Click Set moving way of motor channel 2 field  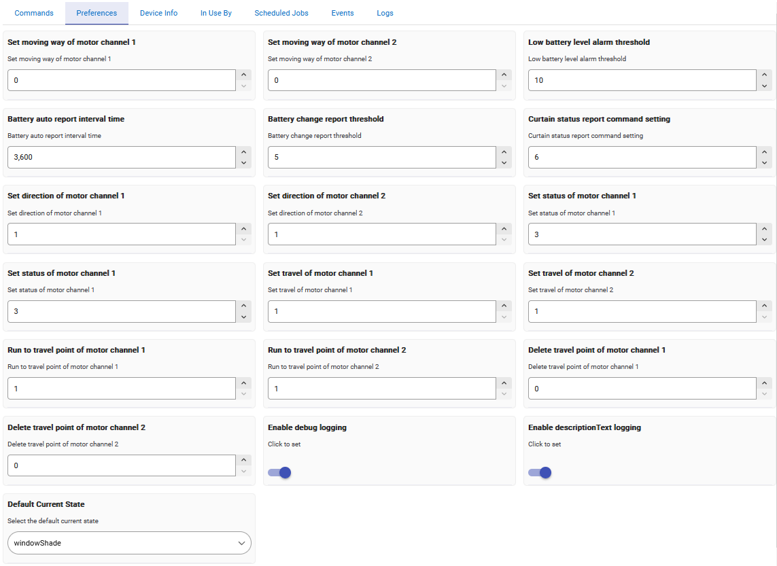point(381,80)
